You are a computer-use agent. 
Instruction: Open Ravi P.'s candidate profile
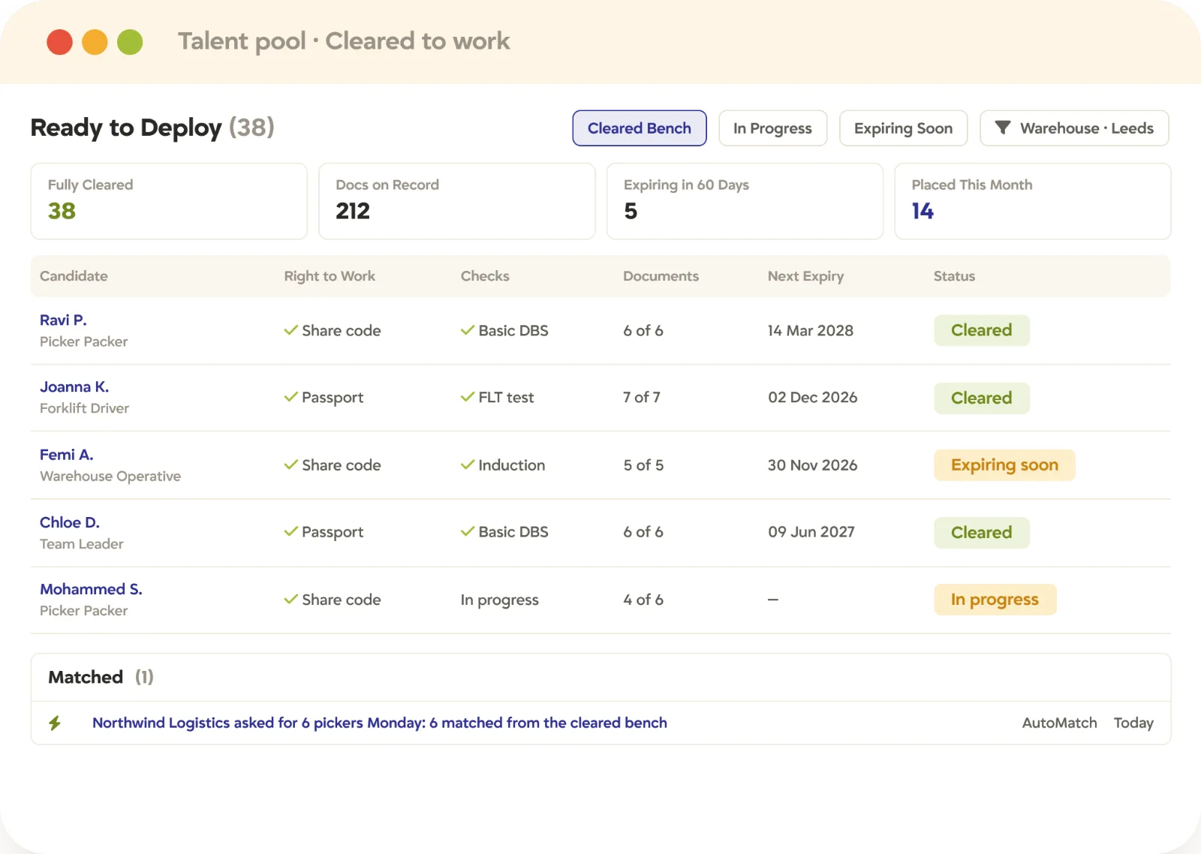point(63,320)
